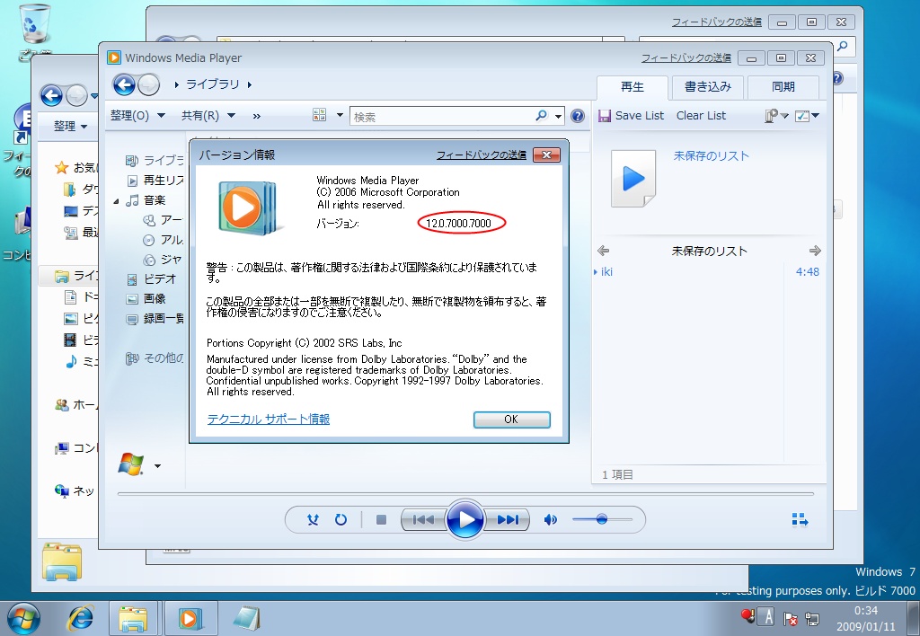This screenshot has width=920, height=636.
Task: Select the iki track in list
Action: (707, 271)
